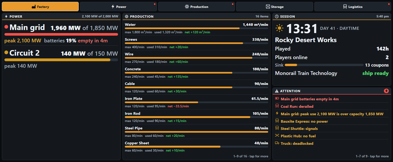Viewport: 393px width, 162px height.
Task: Click the clock icon in the SESSION header
Action: [x=277, y=17]
